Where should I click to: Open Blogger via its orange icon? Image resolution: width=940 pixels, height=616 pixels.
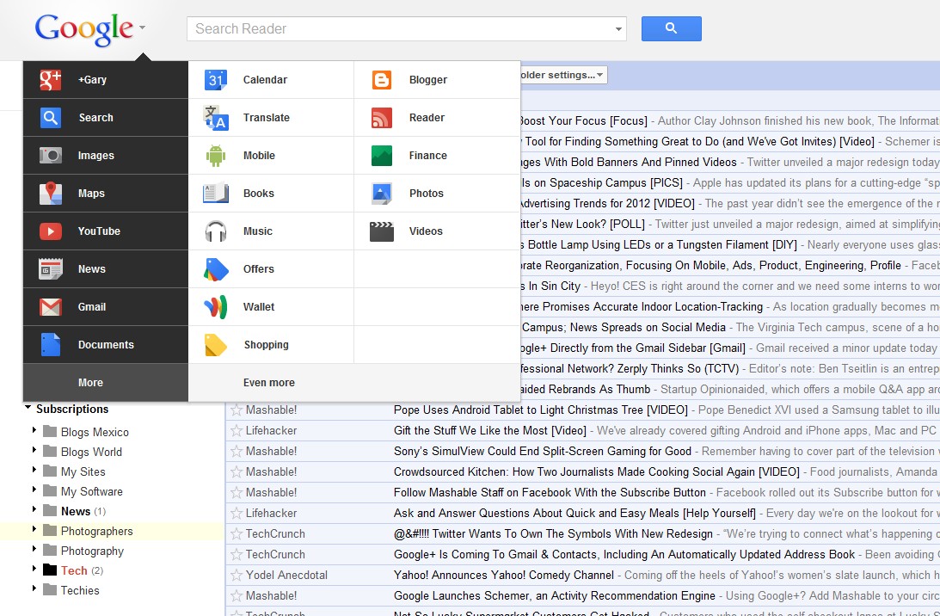point(382,80)
